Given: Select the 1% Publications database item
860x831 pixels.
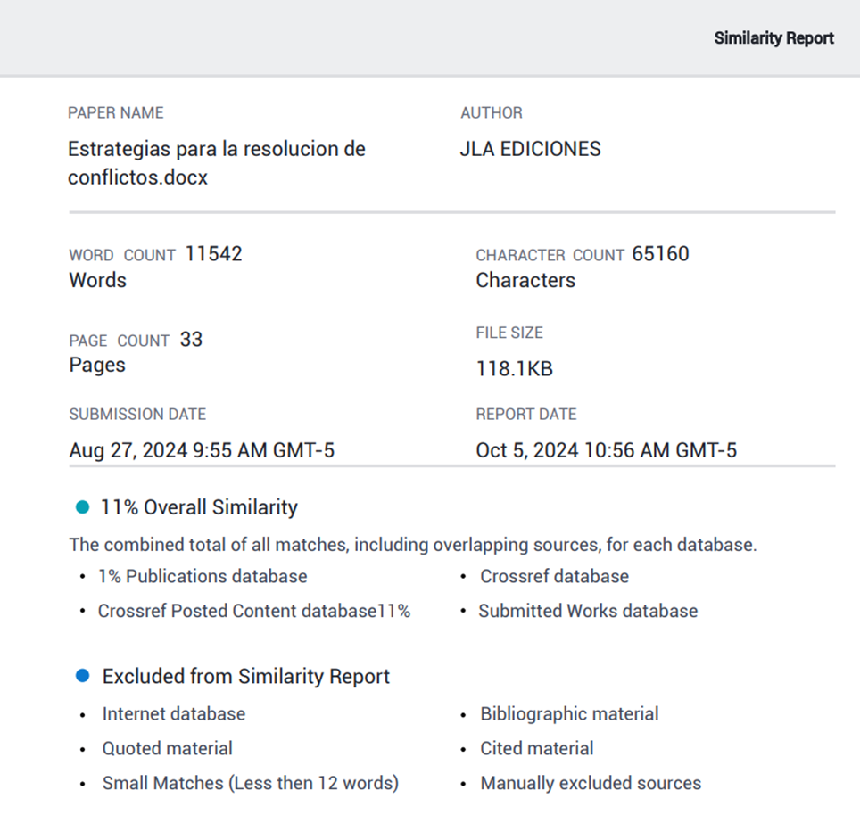Looking at the screenshot, I should click(x=203, y=576).
